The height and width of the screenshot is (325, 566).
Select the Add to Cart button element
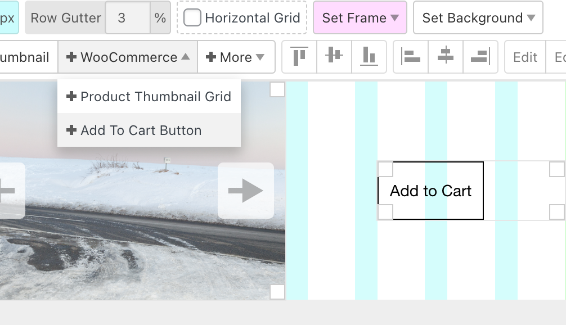click(x=430, y=191)
